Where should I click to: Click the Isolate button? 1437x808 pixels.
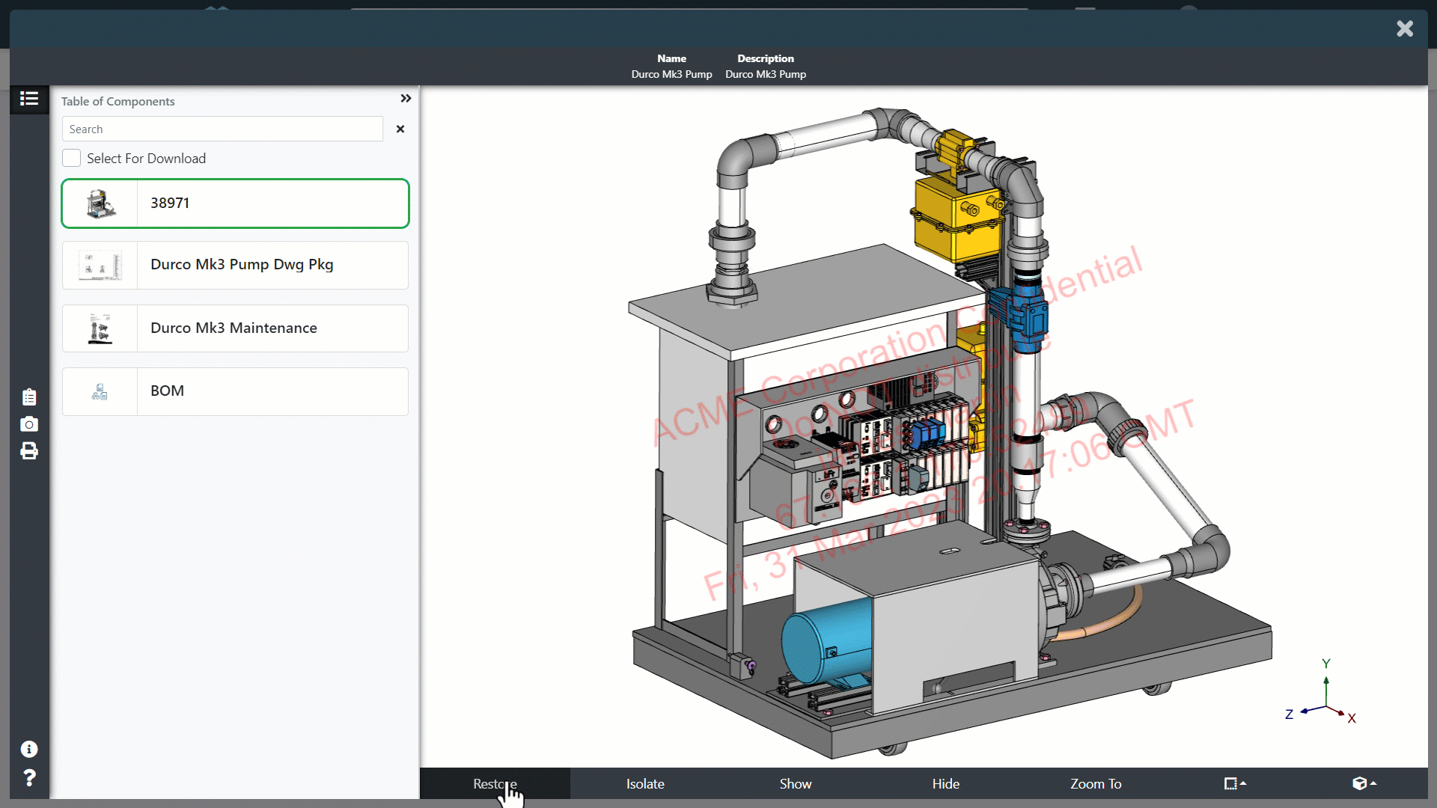pos(645,783)
